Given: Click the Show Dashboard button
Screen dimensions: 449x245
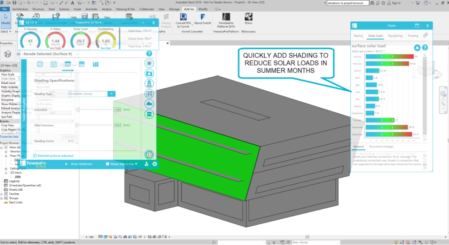Looking at the screenshot, I should [82, 164].
